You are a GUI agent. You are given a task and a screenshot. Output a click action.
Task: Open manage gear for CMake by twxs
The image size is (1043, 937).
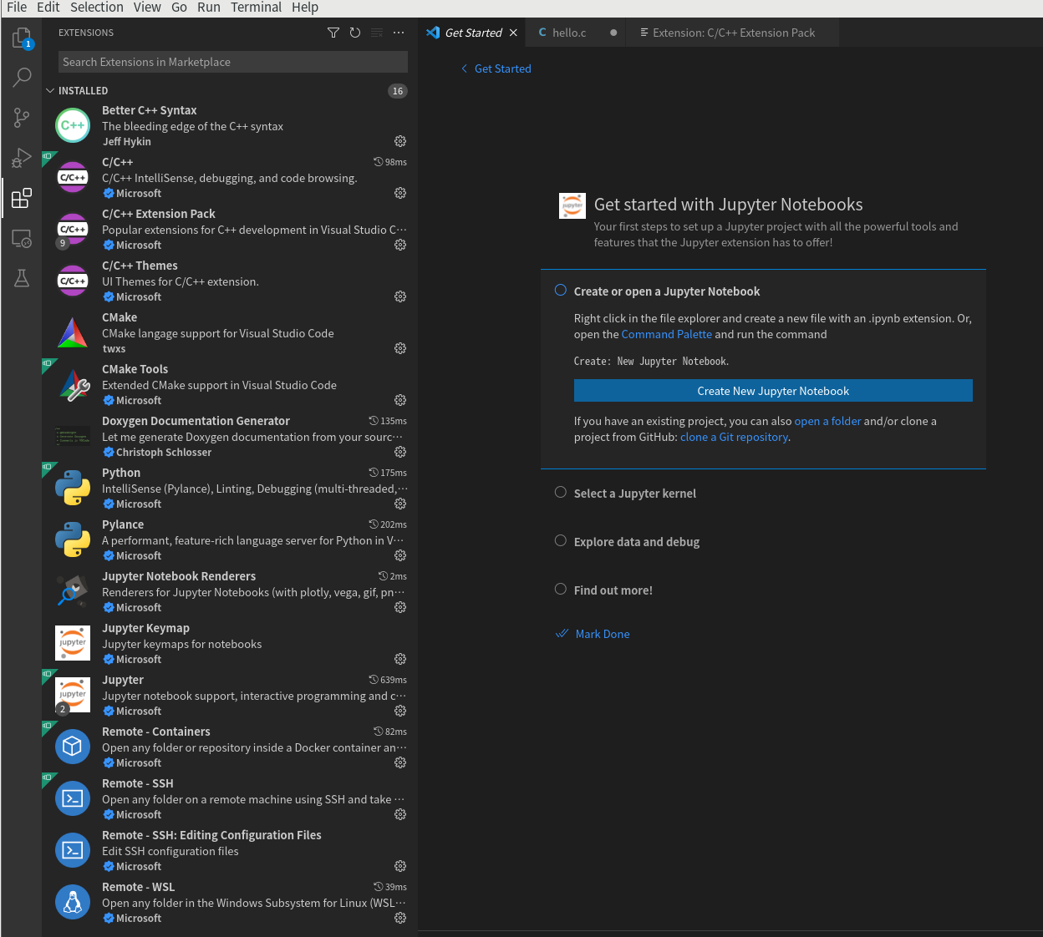pos(400,348)
